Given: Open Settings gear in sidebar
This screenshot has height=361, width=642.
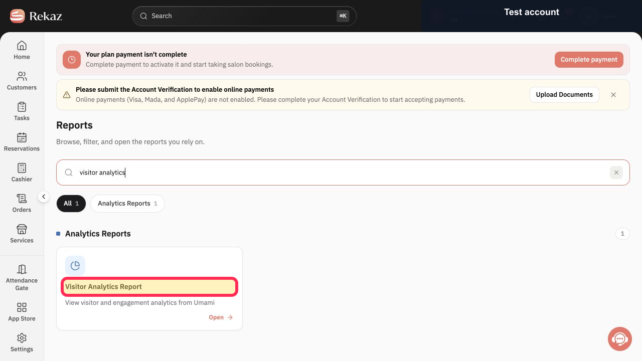Looking at the screenshot, I should [x=22, y=338].
